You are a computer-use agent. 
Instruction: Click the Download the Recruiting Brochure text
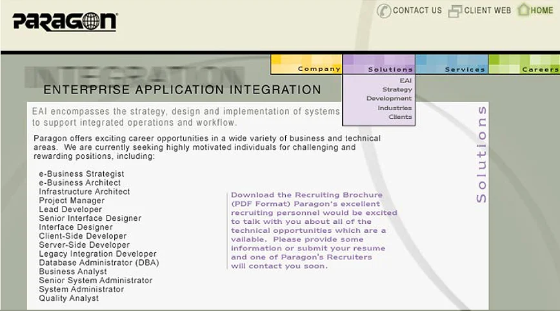(x=307, y=195)
